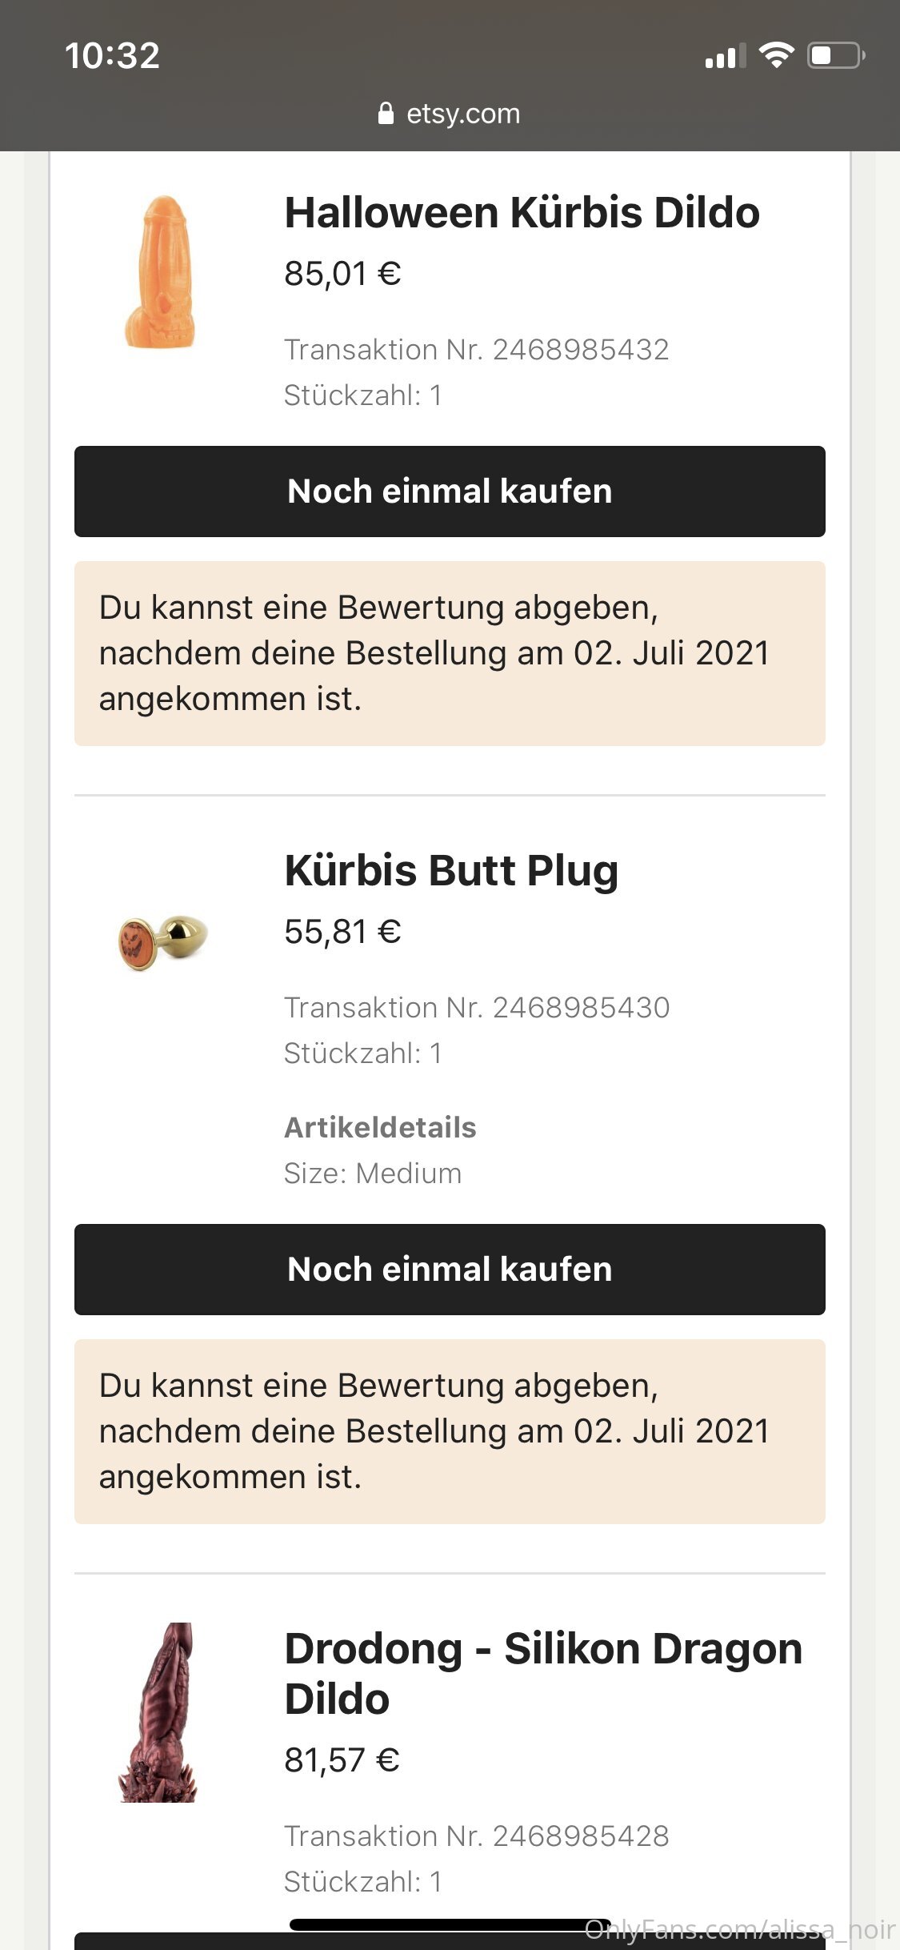
Task: Tap the cellular signal bars icon
Action: coord(725,56)
